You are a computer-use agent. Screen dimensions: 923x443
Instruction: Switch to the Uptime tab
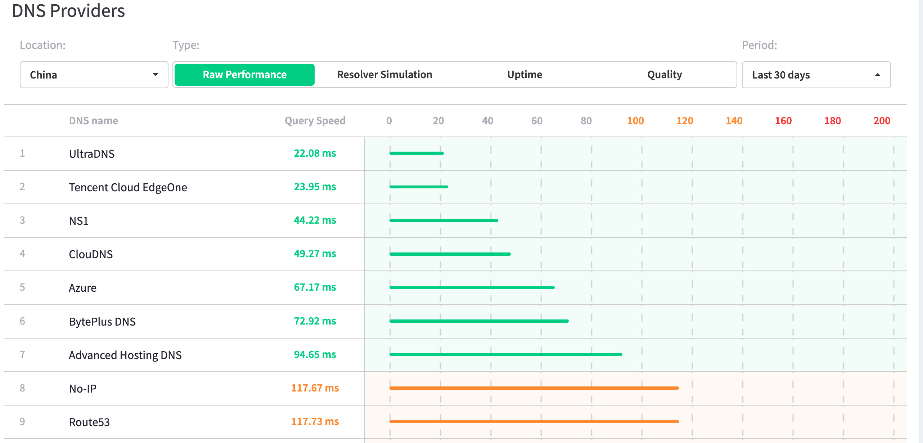524,75
